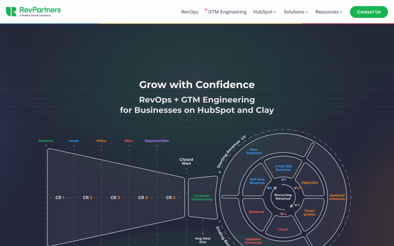Click the CR 3 conversion label
This screenshot has height=246, width=394.
(115, 197)
